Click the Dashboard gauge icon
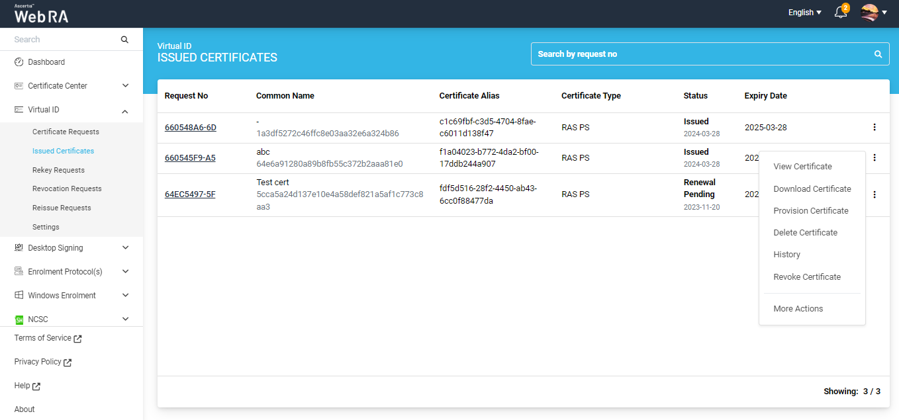The height and width of the screenshot is (420, 899). (19, 62)
